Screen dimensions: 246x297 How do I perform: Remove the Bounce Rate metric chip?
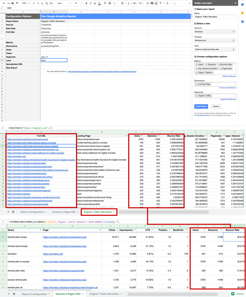(x=219, y=65)
